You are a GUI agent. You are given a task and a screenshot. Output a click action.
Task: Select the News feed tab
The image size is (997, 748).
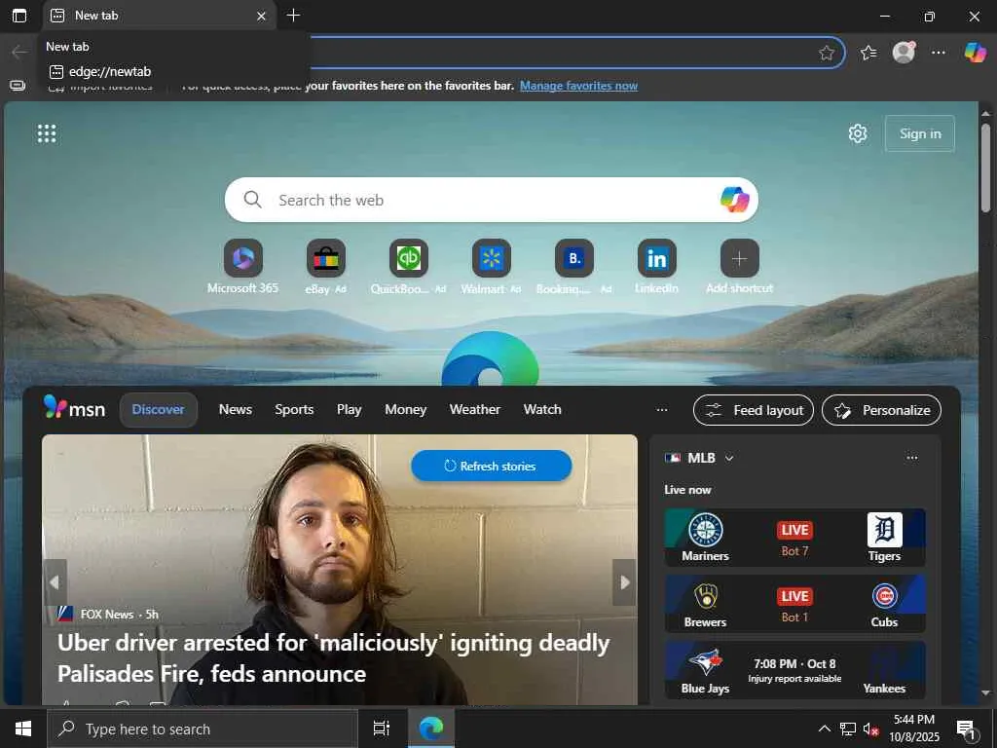pos(236,410)
